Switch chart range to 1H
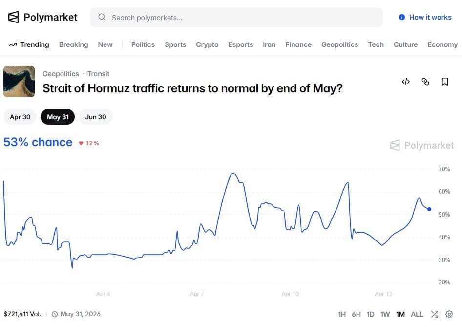The image size is (462, 327). click(342, 314)
